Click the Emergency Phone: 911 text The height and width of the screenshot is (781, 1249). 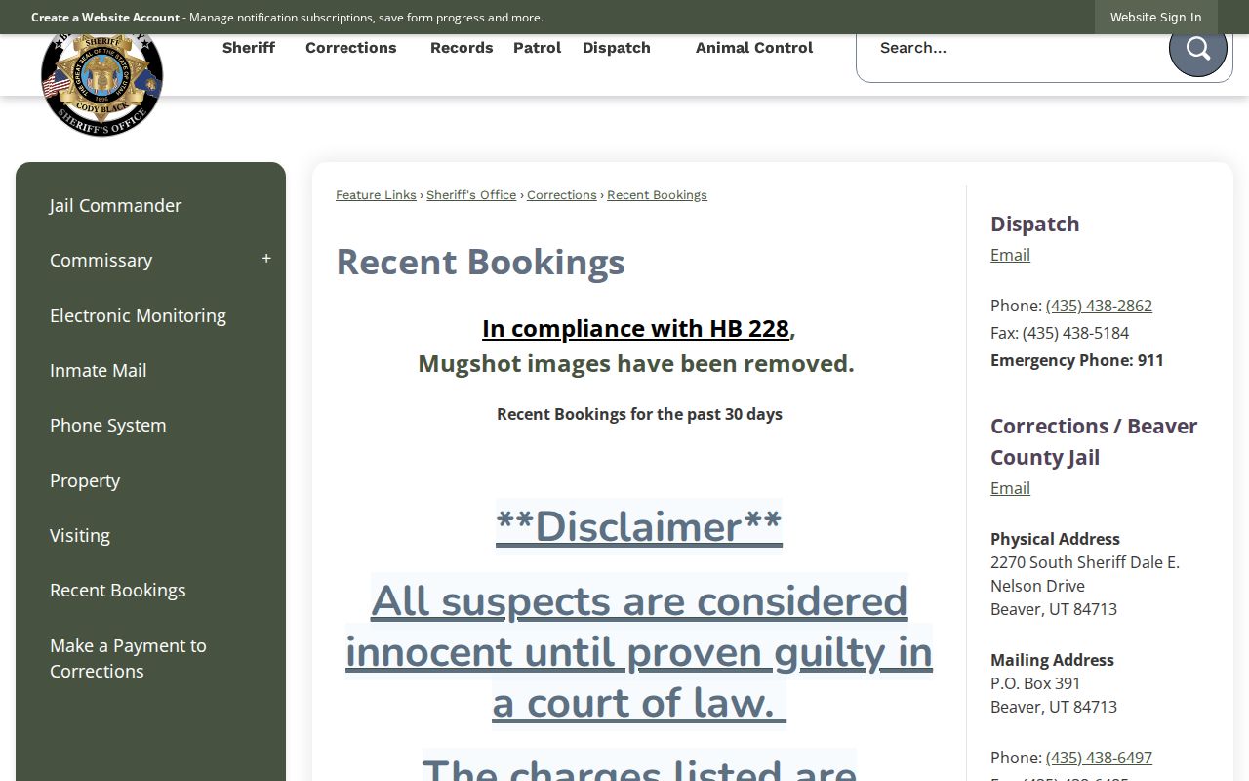tap(1077, 360)
